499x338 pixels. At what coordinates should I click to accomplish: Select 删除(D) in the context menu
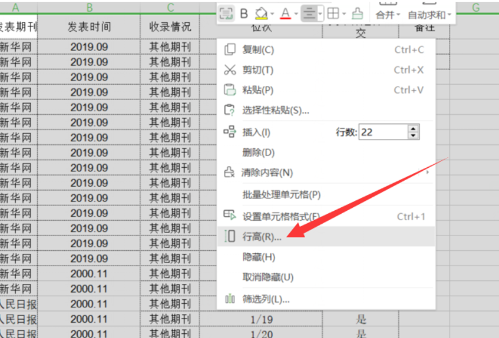coord(326,153)
